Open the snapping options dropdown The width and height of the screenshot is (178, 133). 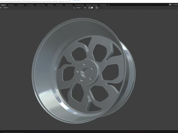[93, 8]
